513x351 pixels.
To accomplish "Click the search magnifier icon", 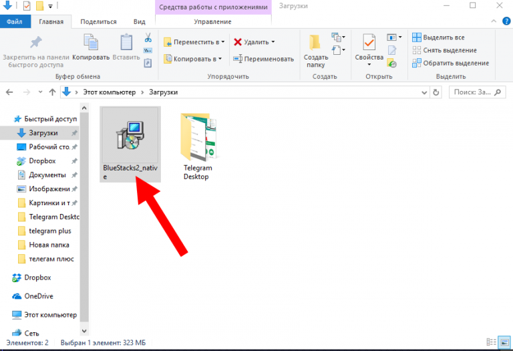I will tap(498, 92).
